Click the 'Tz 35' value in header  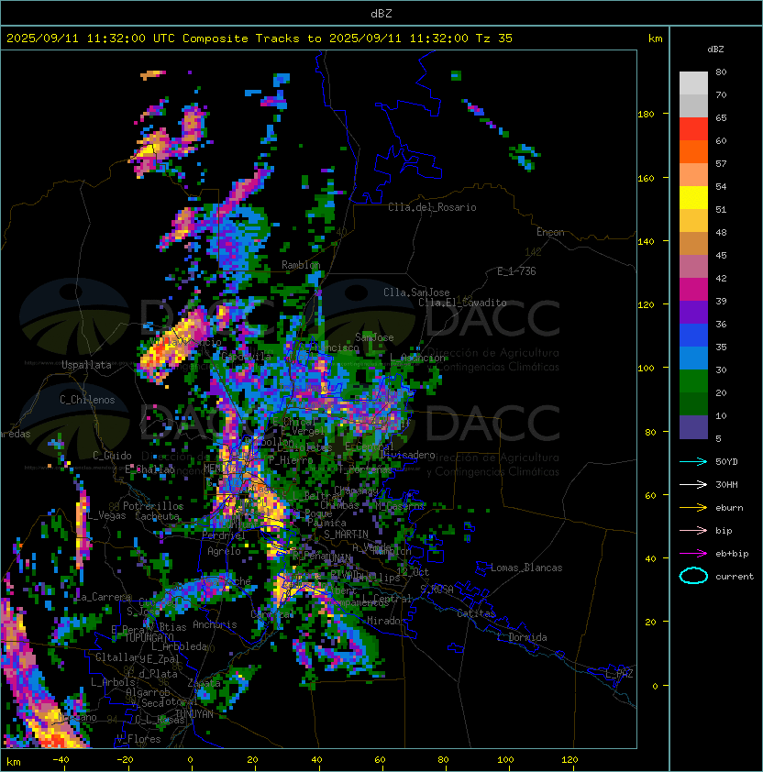click(494, 39)
